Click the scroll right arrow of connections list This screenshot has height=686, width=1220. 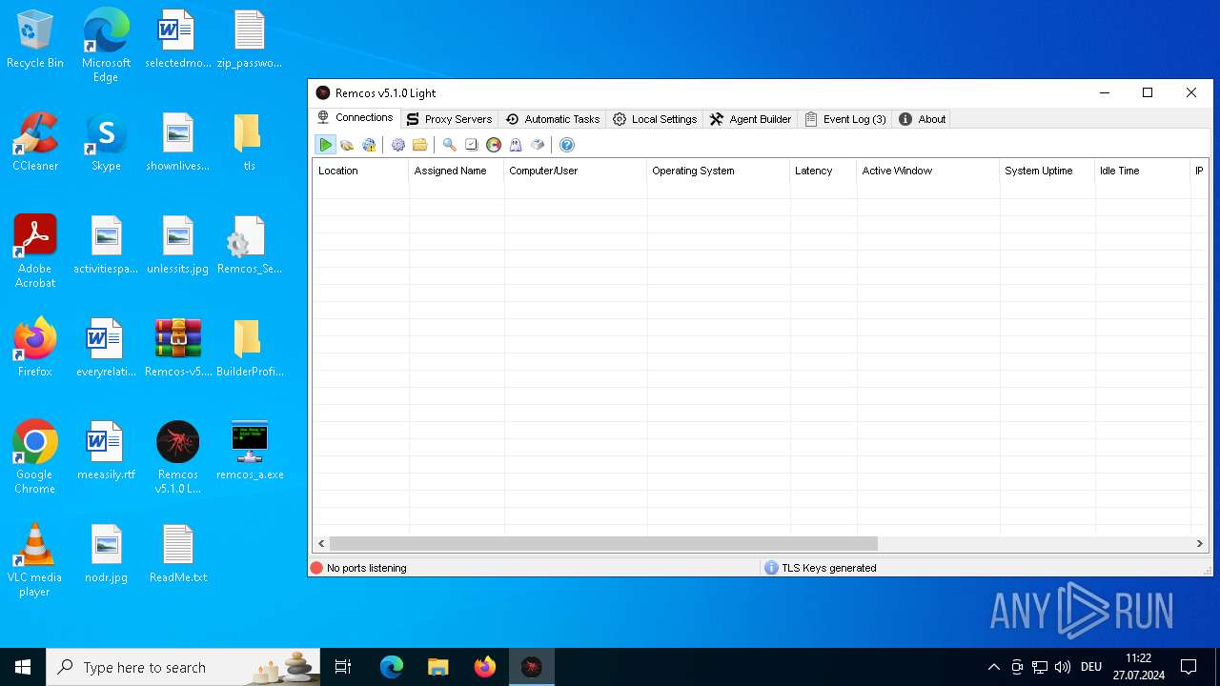coord(1200,543)
